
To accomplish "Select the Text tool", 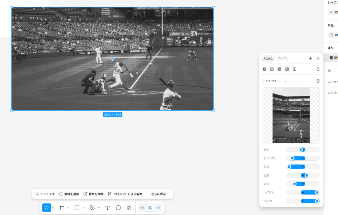I will (107, 208).
